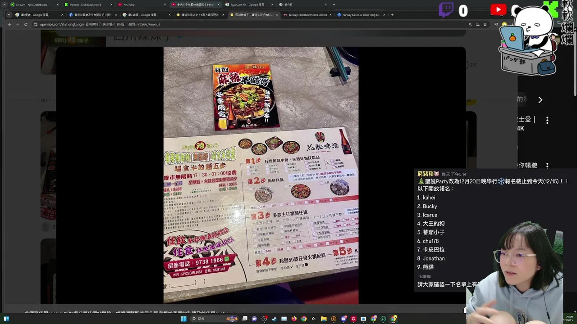Viewport: 577px width, 324px height.
Task: Switch to FaceCam 4K Google search tab
Action: coord(250,4)
